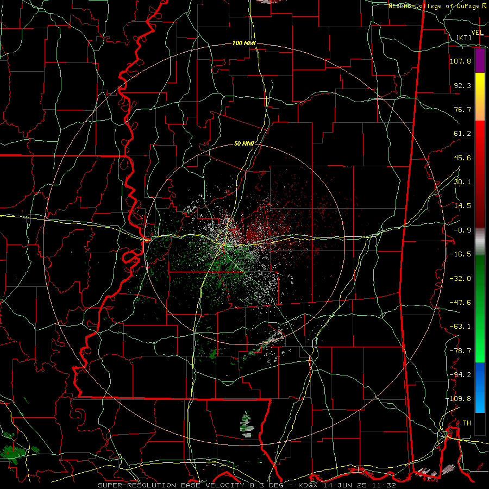The image size is (489, 489).
Task: Click the -47.6 velocity scale value
Action: click(x=460, y=303)
